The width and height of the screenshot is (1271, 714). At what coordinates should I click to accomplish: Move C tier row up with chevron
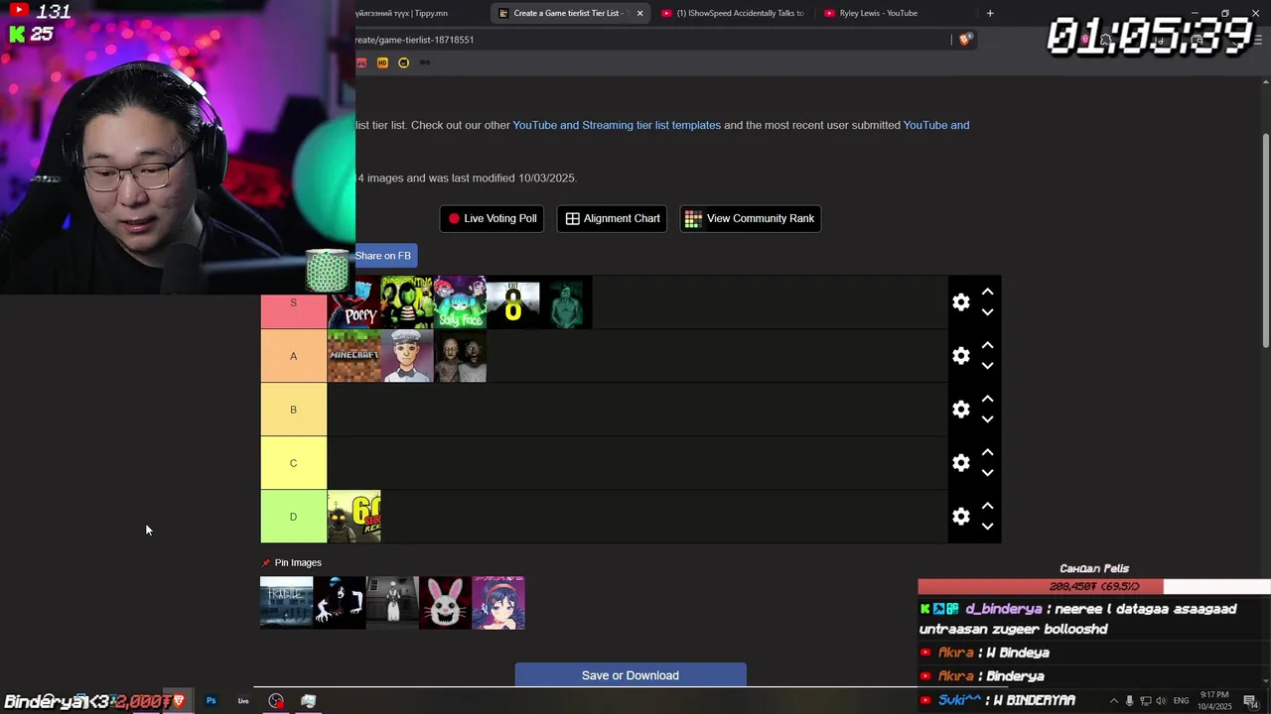coord(987,453)
